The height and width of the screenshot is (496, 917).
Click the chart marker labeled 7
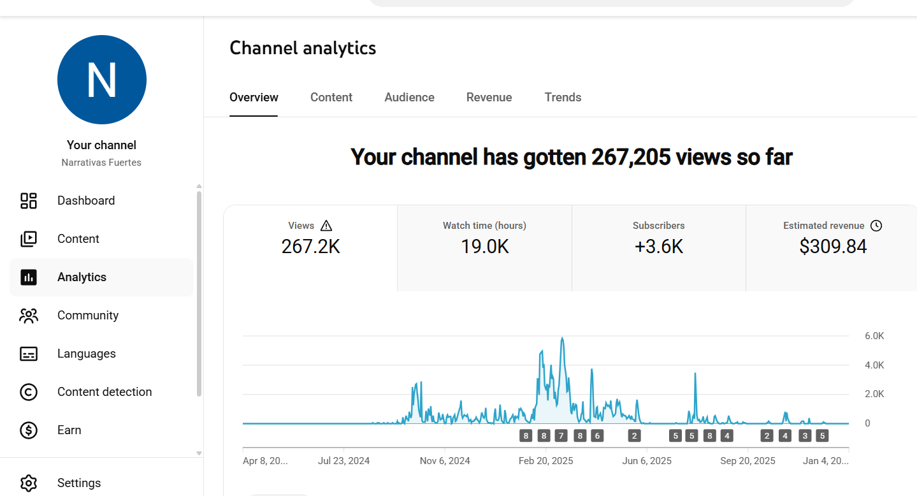click(561, 436)
